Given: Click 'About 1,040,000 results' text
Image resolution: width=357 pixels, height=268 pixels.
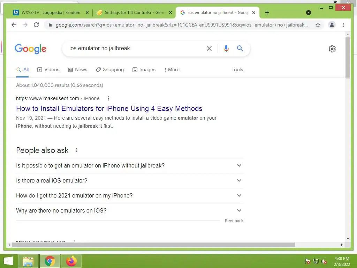Looking at the screenshot, I should coord(59,85).
